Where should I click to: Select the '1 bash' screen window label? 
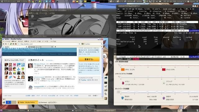[127, 59]
